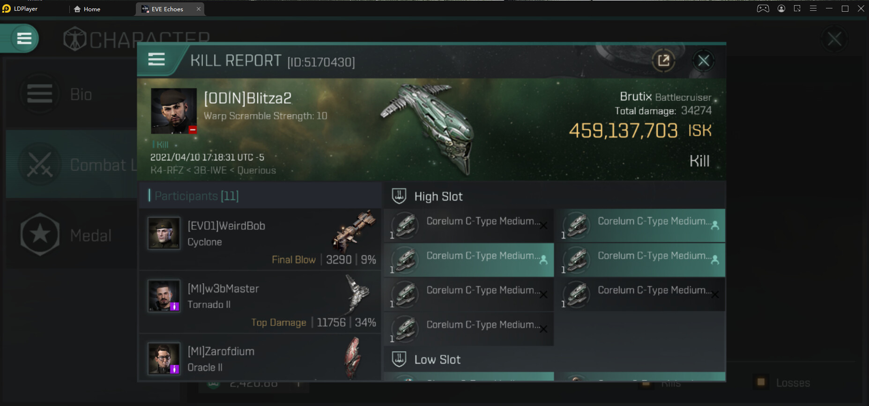This screenshot has width=869, height=406.
Task: Click Blitza2's character portrait
Action: coord(174,111)
